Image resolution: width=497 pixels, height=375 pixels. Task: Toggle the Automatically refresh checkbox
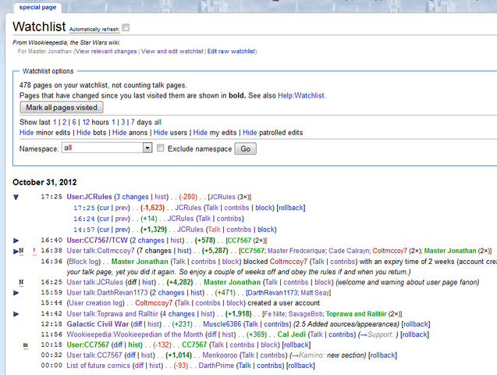[x=126, y=27]
